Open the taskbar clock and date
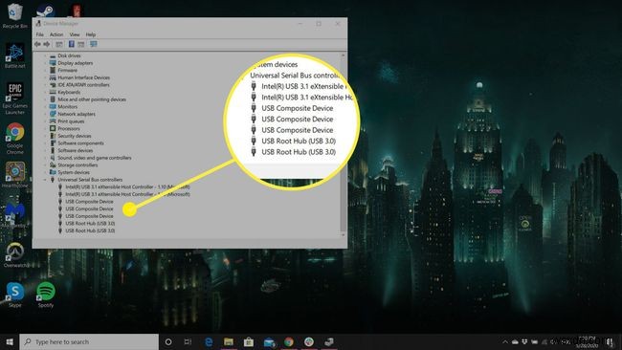The width and height of the screenshot is (622, 350). click(588, 341)
